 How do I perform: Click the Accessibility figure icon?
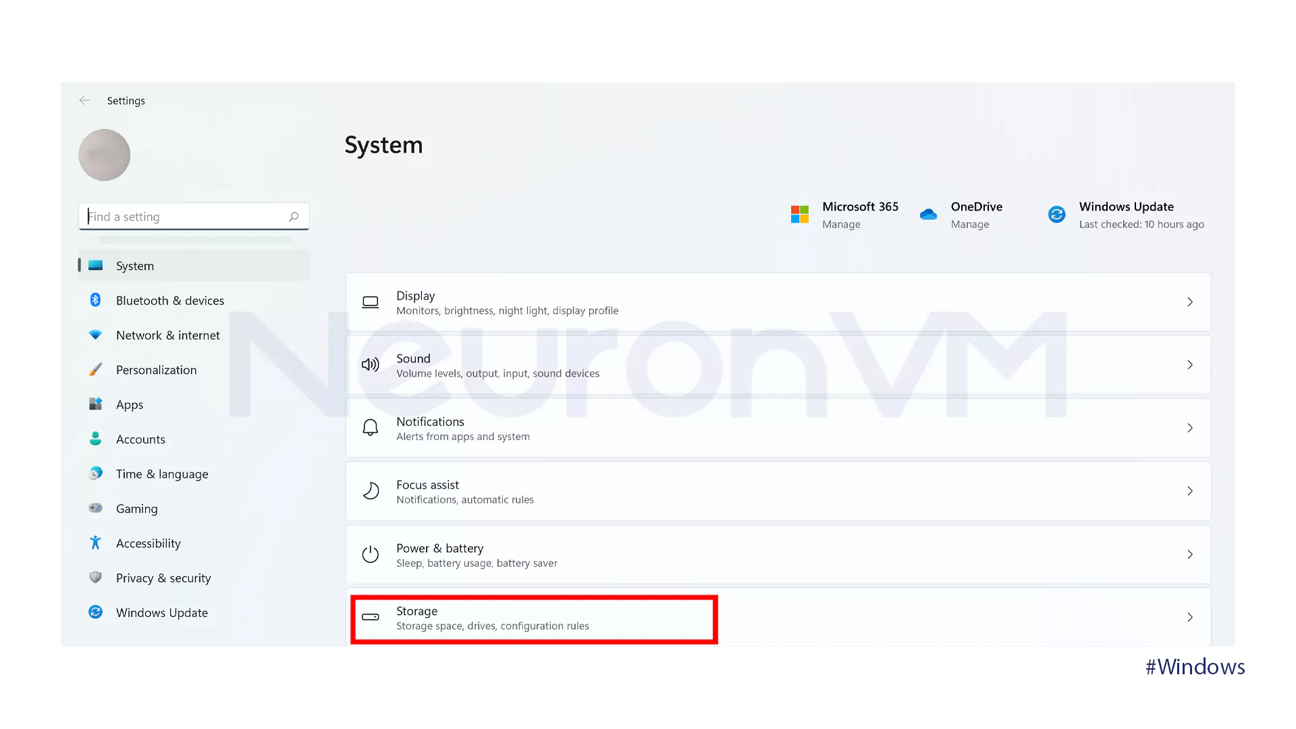[x=95, y=543]
